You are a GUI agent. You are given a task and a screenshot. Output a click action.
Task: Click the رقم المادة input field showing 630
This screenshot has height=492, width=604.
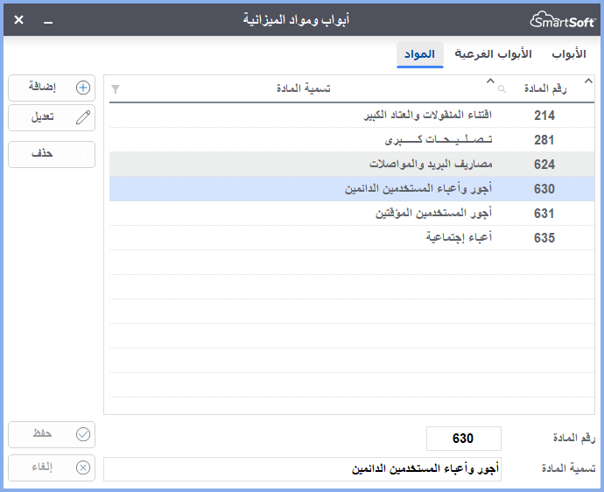tap(463, 439)
